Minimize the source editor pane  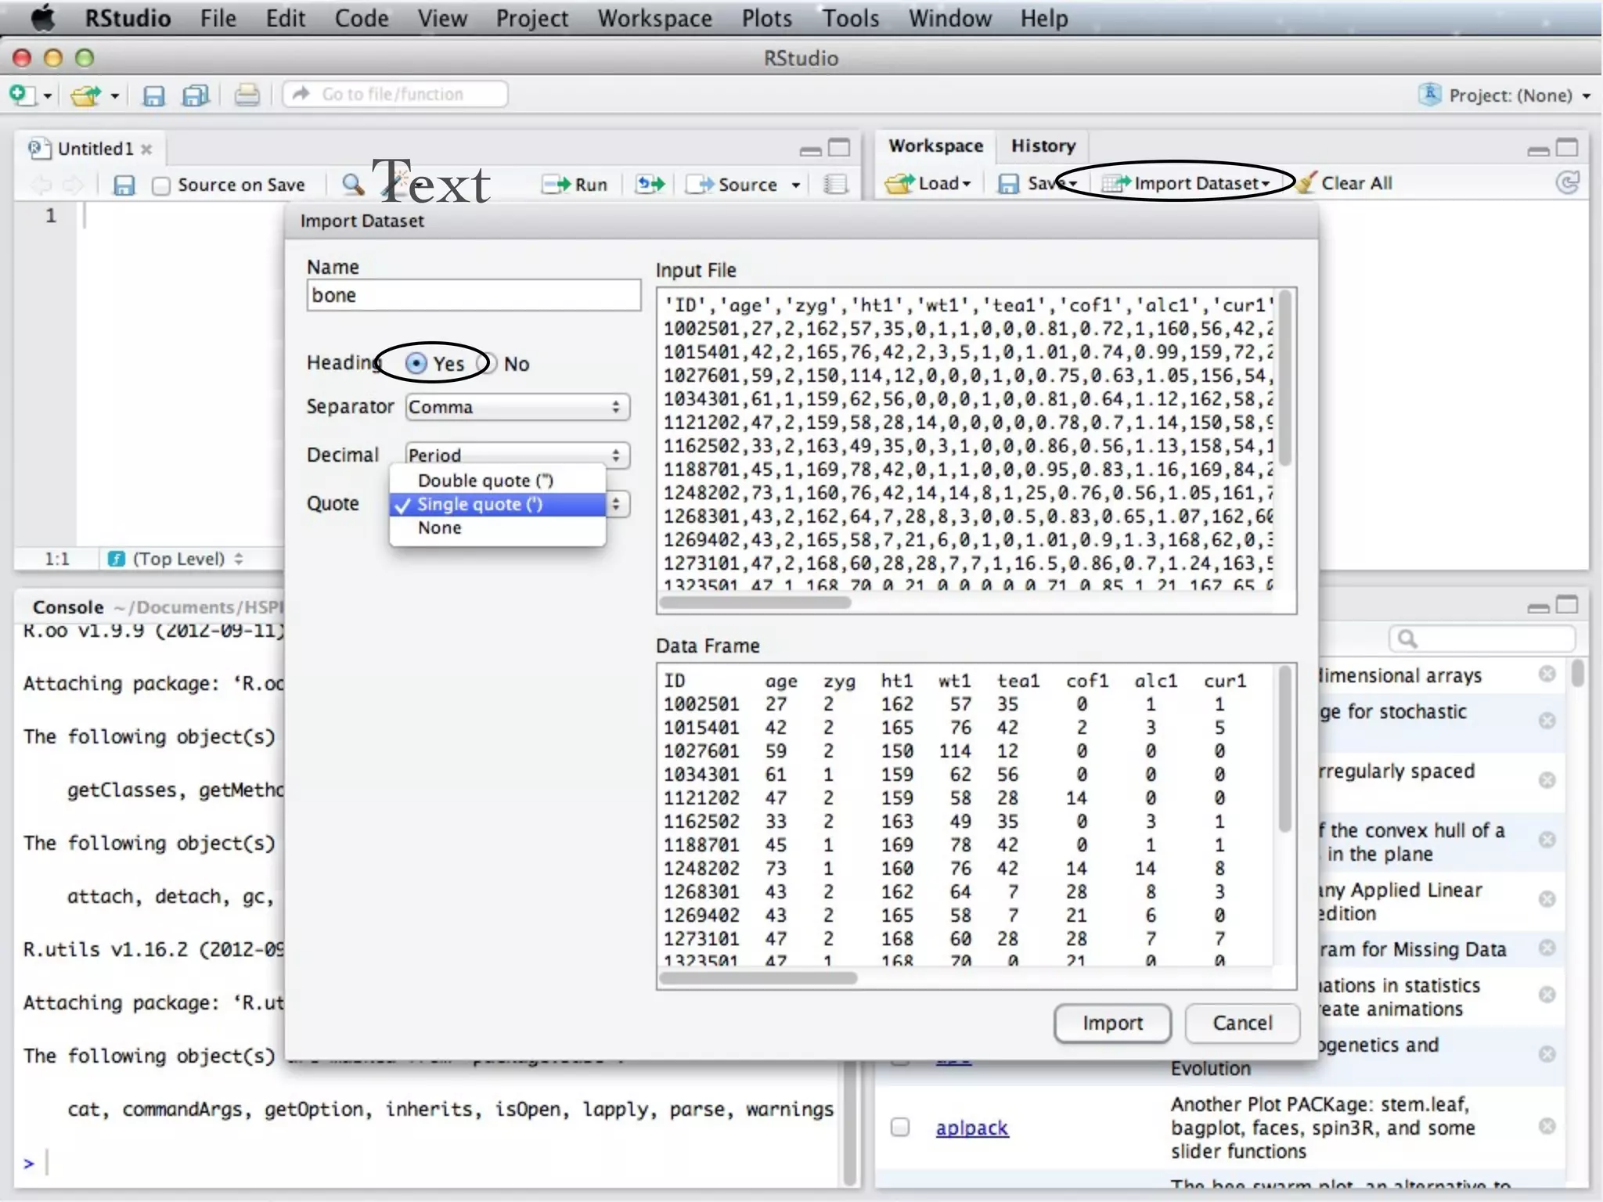810,149
